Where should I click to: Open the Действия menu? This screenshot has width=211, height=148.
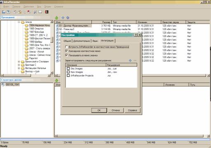pos(28,7)
